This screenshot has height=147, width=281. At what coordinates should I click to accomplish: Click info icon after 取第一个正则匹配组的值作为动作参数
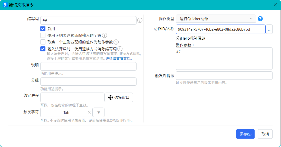[x=116, y=42]
